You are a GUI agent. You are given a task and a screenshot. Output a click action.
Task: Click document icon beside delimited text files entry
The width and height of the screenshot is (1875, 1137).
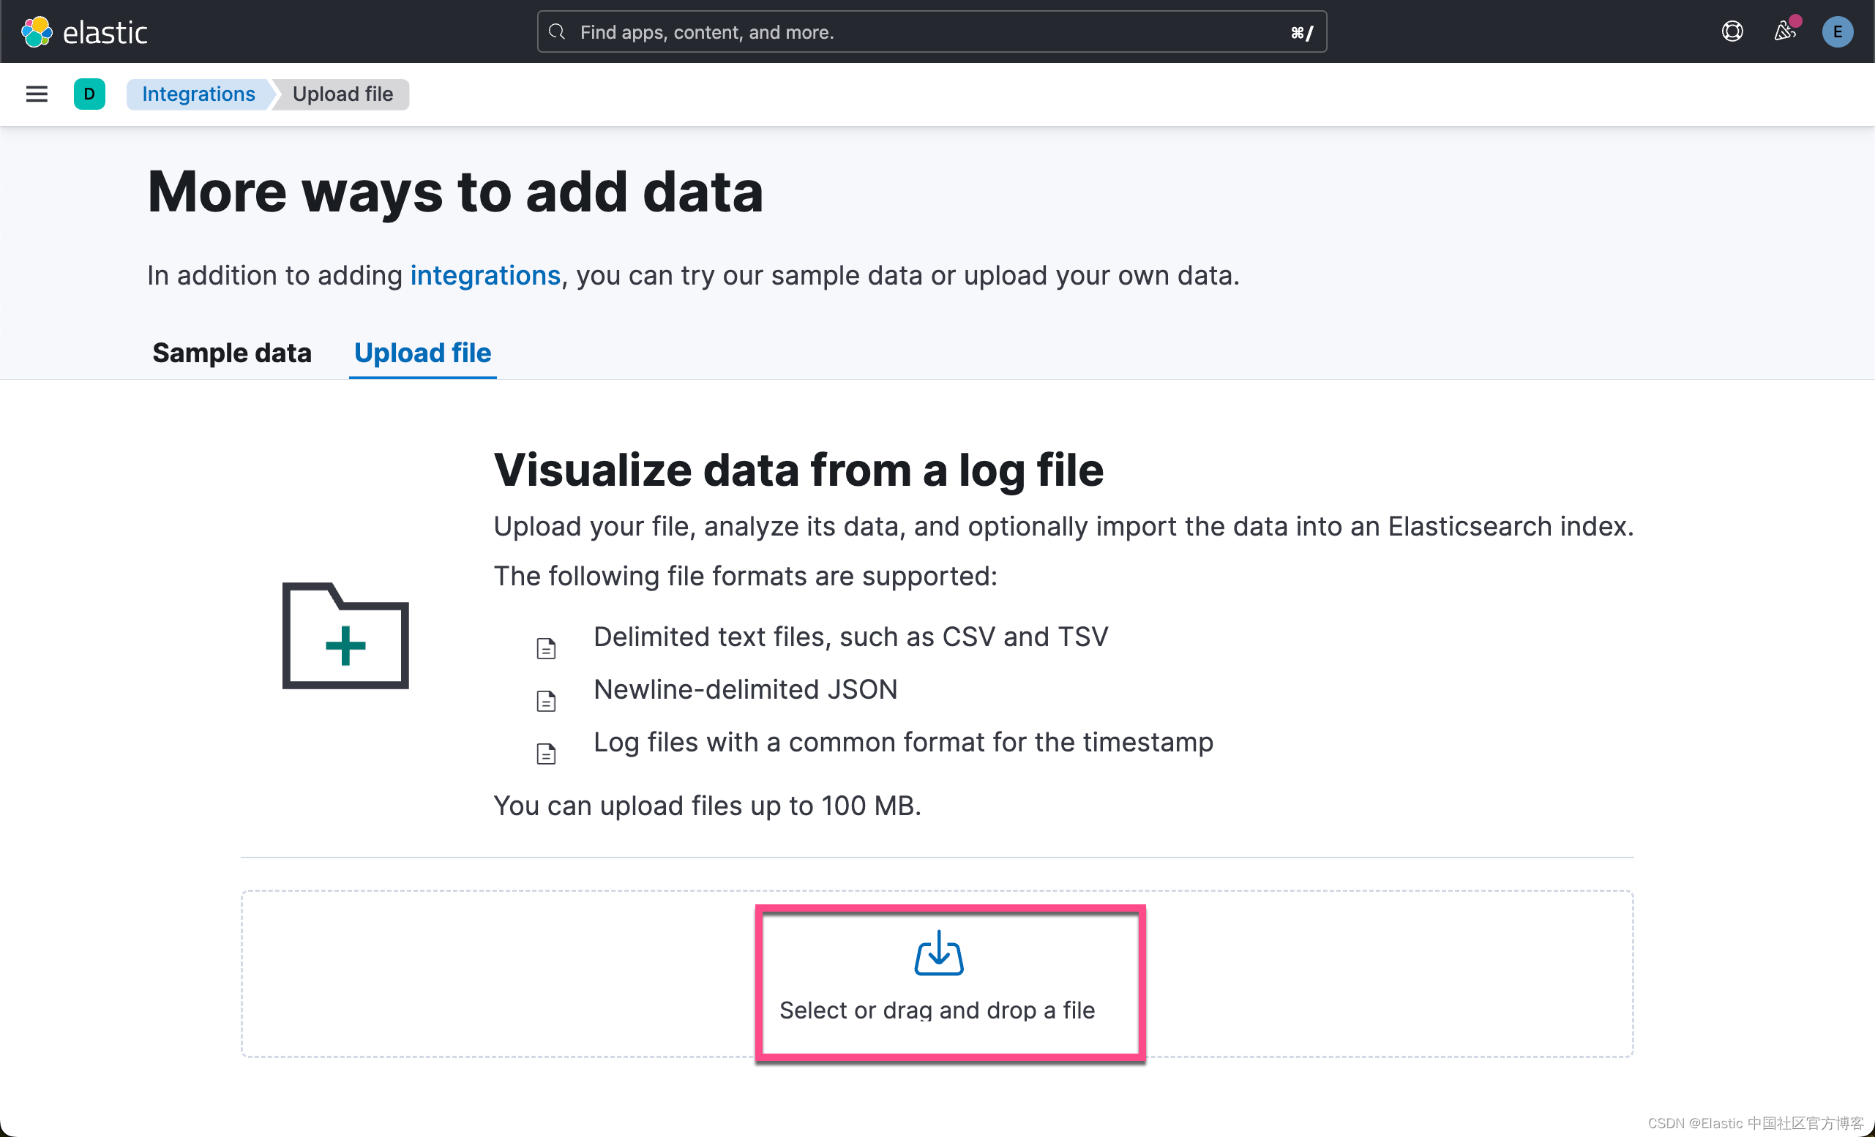pyautogui.click(x=547, y=647)
